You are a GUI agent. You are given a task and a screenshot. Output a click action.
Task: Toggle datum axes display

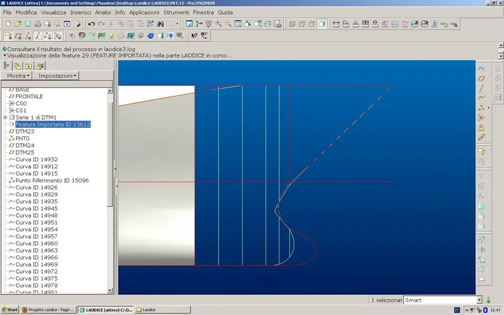[28, 35]
